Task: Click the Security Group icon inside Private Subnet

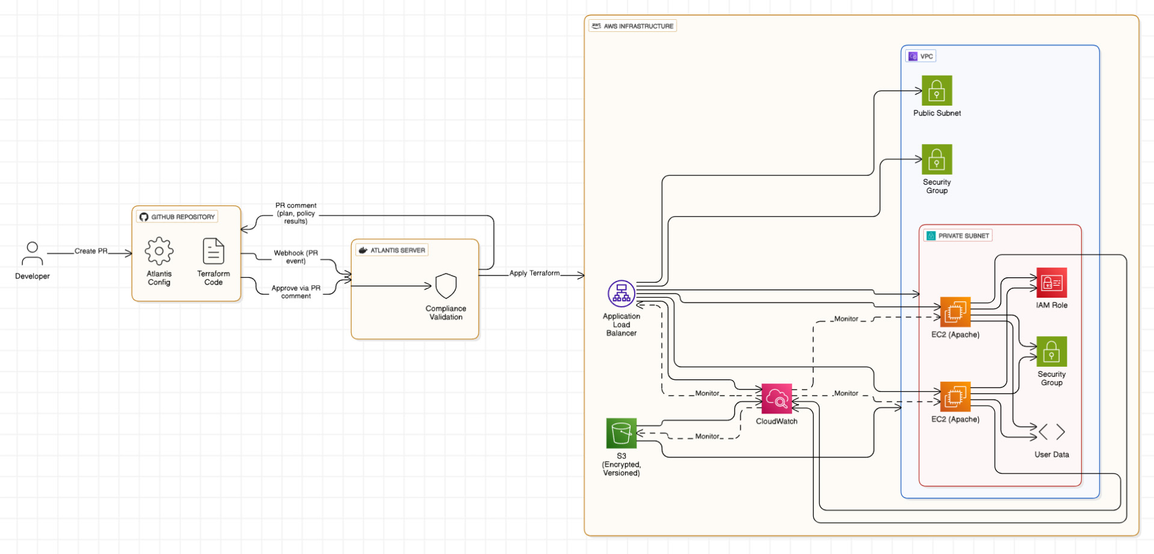Action: click(1052, 352)
